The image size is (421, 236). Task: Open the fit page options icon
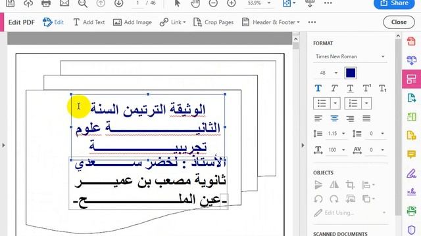tap(289, 3)
